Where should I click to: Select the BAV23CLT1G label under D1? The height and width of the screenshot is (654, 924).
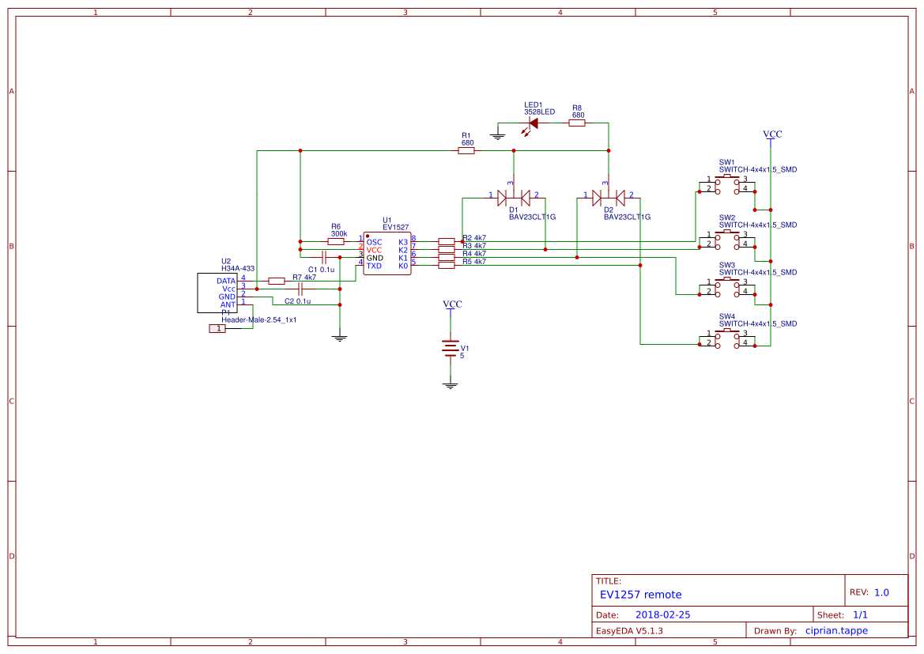(532, 217)
